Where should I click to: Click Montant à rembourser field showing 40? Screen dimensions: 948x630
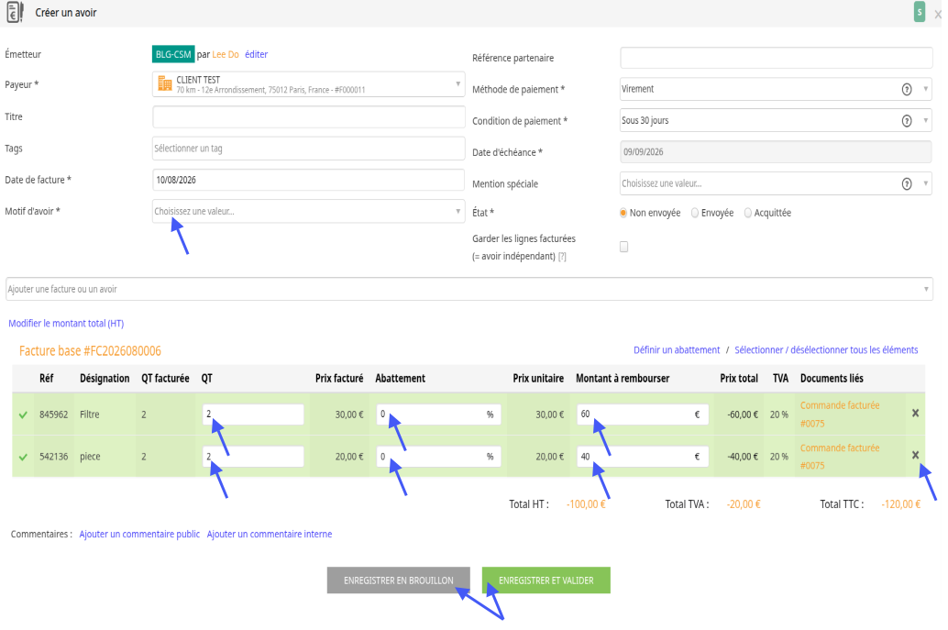[642, 457]
